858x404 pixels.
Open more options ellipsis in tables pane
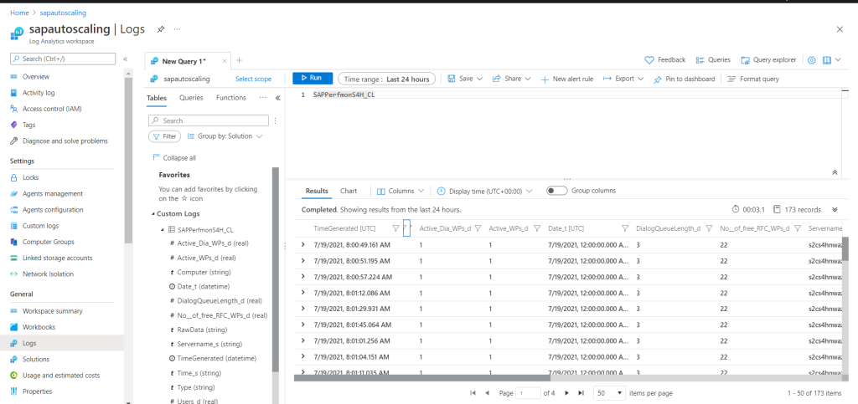(x=262, y=98)
